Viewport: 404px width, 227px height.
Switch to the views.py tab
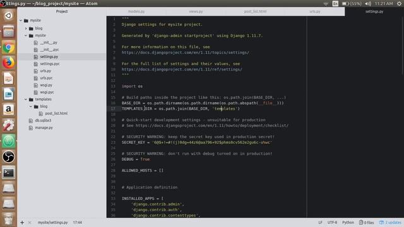(x=196, y=11)
